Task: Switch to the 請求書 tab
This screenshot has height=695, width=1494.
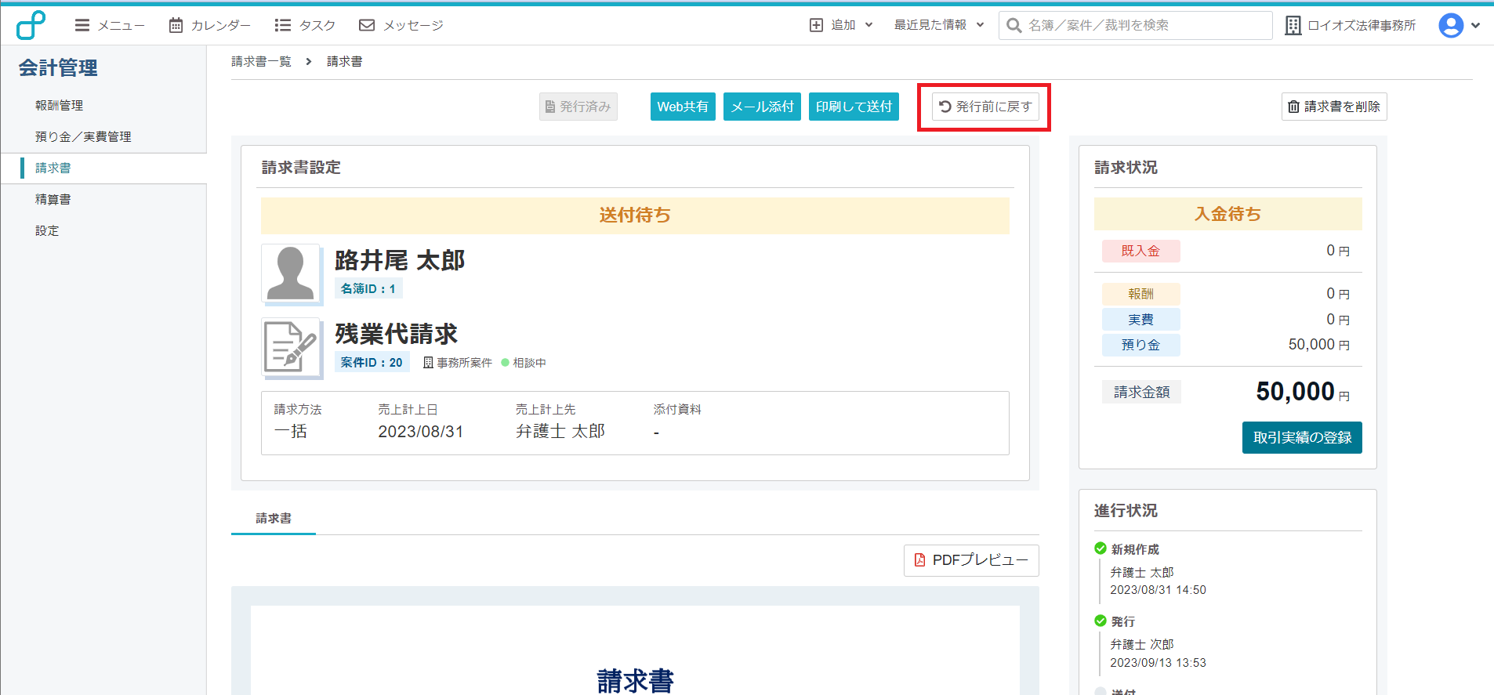Action: pos(274,518)
